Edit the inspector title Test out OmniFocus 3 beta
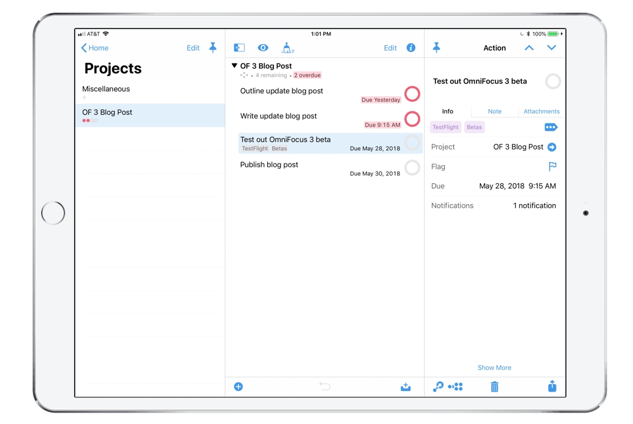The width and height of the screenshot is (633, 424). tap(480, 81)
